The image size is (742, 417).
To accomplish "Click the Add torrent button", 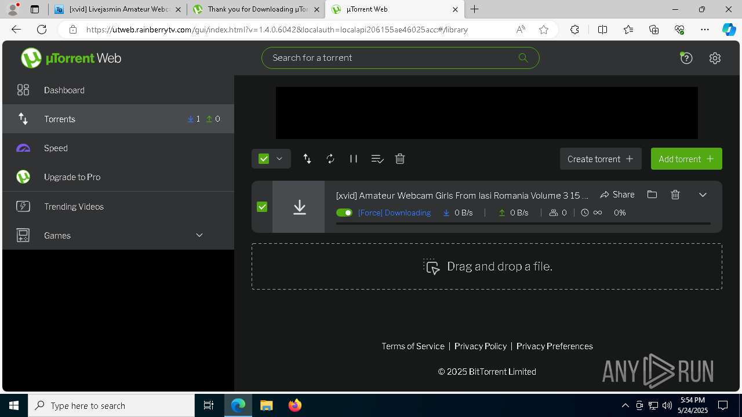I will tap(686, 159).
